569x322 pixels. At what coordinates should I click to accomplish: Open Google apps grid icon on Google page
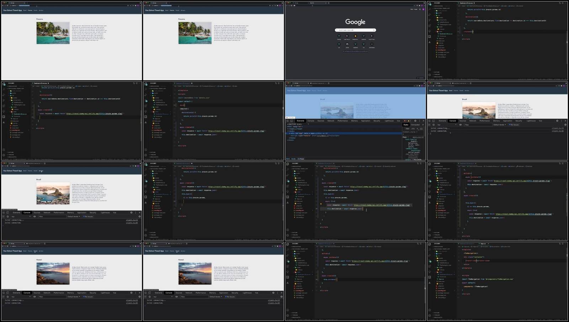[x=420, y=9]
